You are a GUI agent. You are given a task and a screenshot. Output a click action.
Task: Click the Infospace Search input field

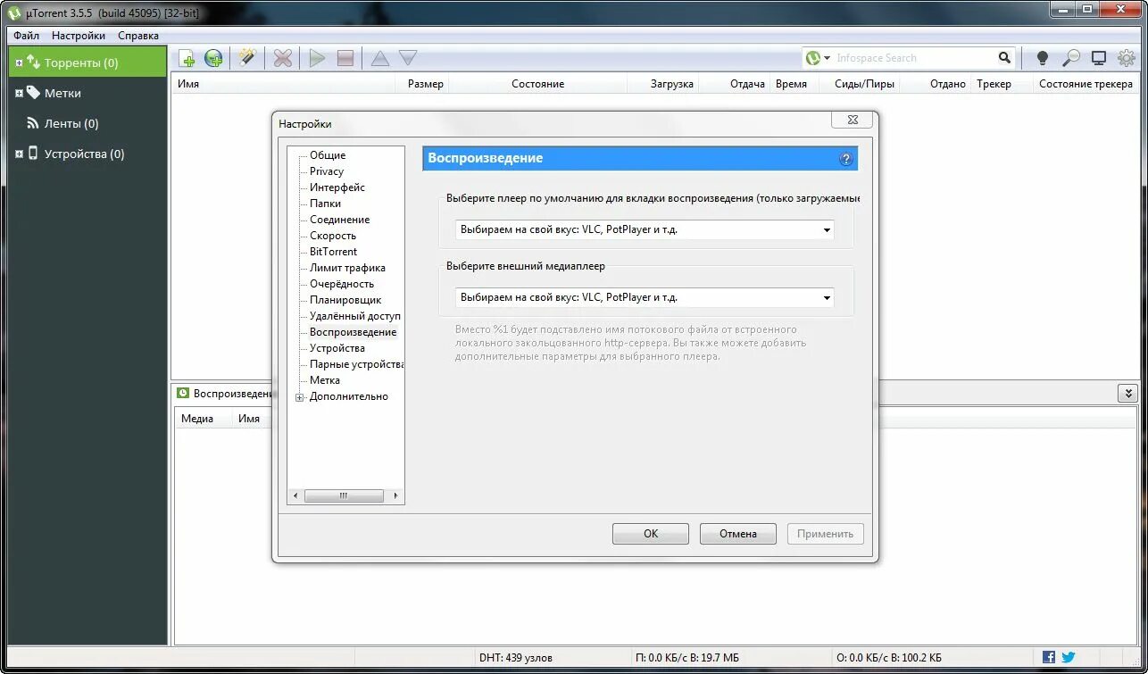(x=913, y=58)
